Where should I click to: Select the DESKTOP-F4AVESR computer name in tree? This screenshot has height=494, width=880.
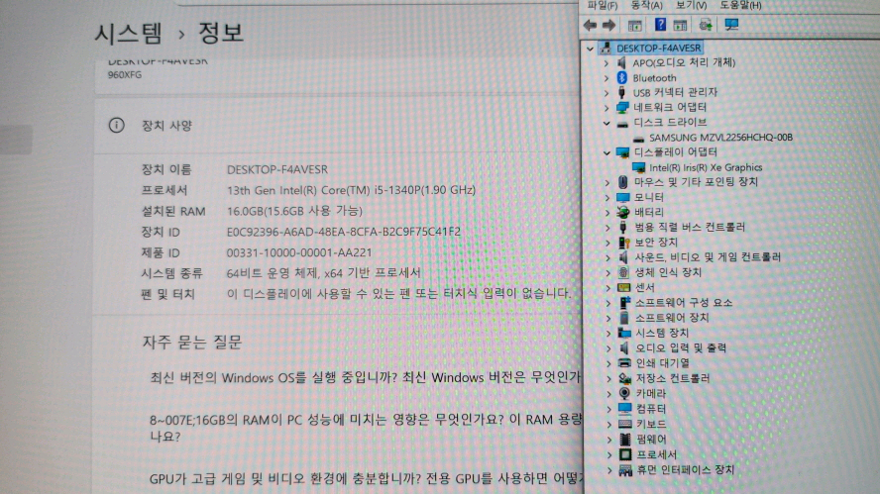[x=658, y=49]
